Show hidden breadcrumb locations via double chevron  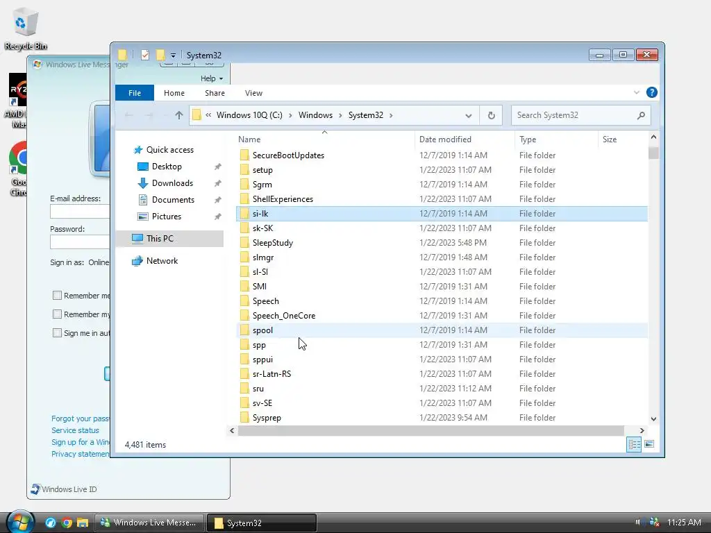click(208, 115)
